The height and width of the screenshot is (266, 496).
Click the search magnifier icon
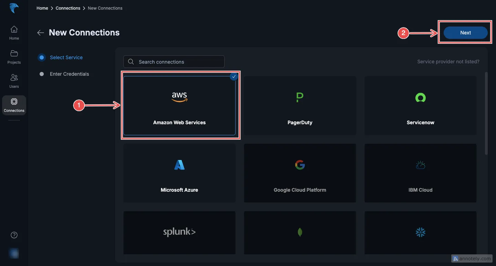(131, 62)
